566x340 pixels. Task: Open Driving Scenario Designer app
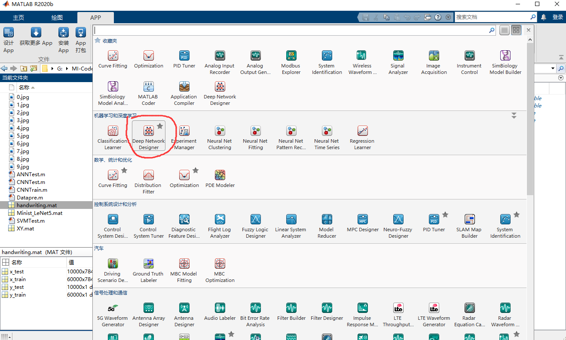[113, 270]
